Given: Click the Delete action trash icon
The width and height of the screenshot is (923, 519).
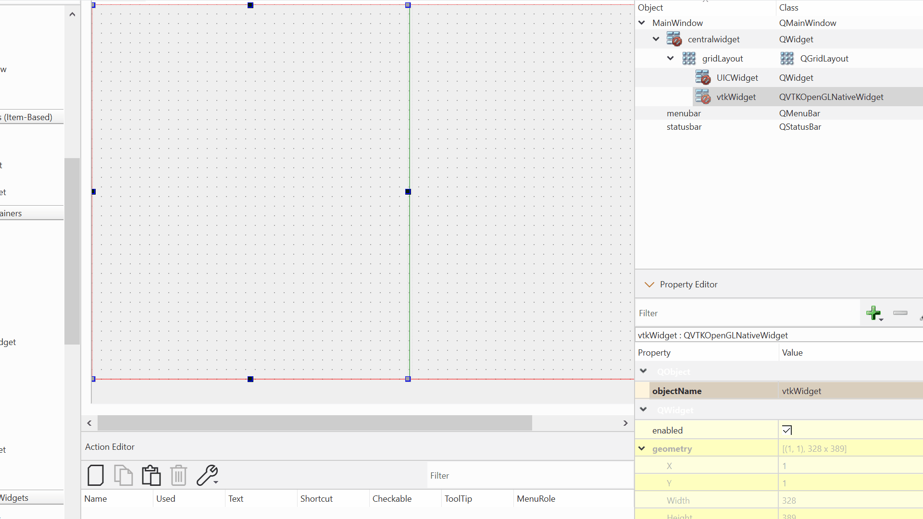Looking at the screenshot, I should (x=178, y=475).
